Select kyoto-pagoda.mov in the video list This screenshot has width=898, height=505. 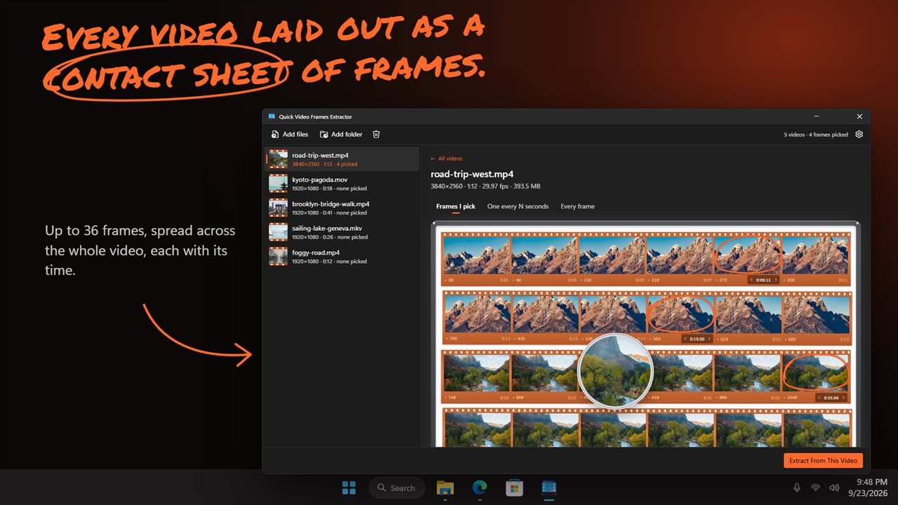(342, 184)
